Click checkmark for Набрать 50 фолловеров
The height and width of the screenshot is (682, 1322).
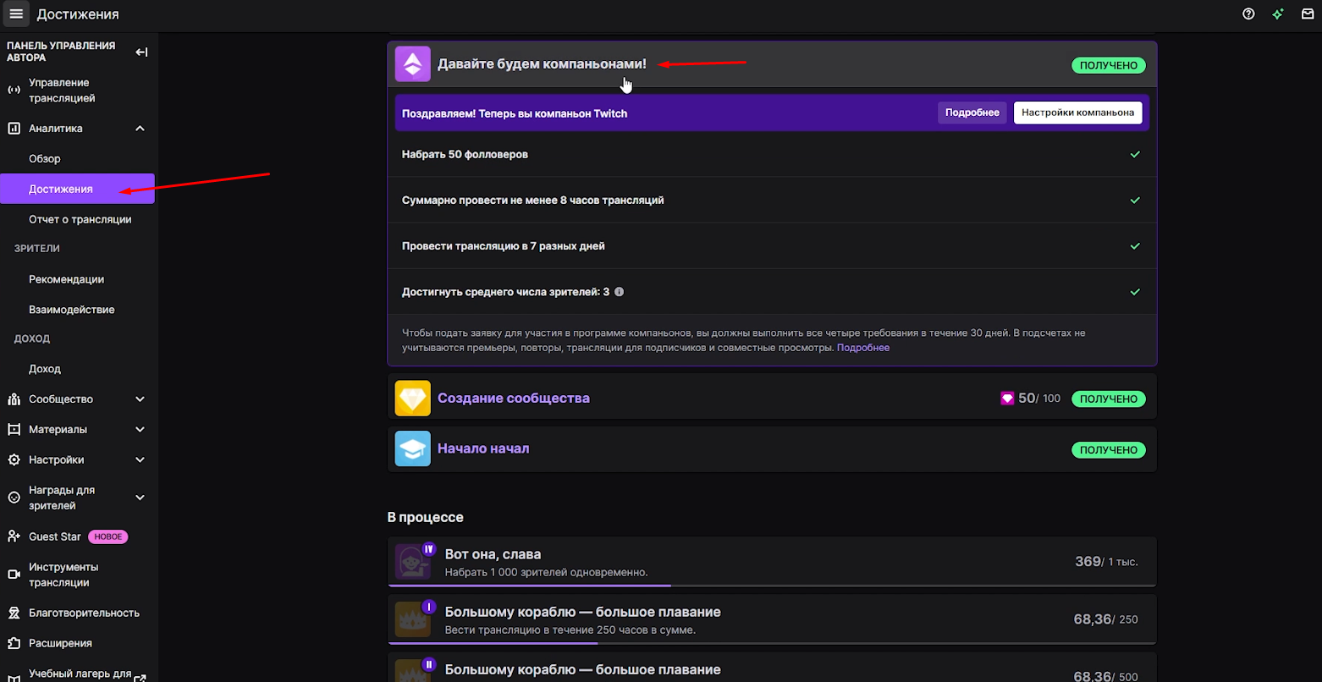point(1135,155)
